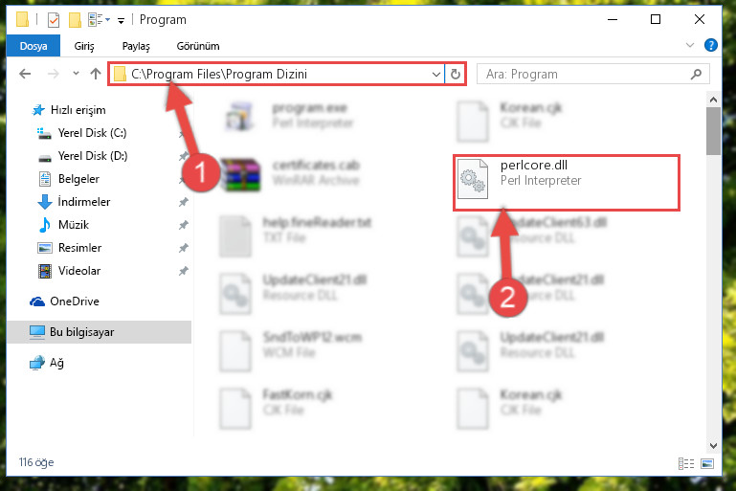Screen dimensions: 736x491
Task: Switch to the Görünüm tab
Action: tap(197, 46)
